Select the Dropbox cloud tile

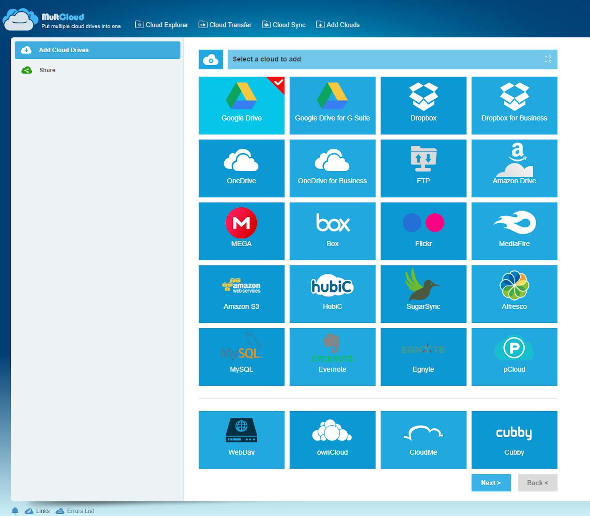point(423,105)
